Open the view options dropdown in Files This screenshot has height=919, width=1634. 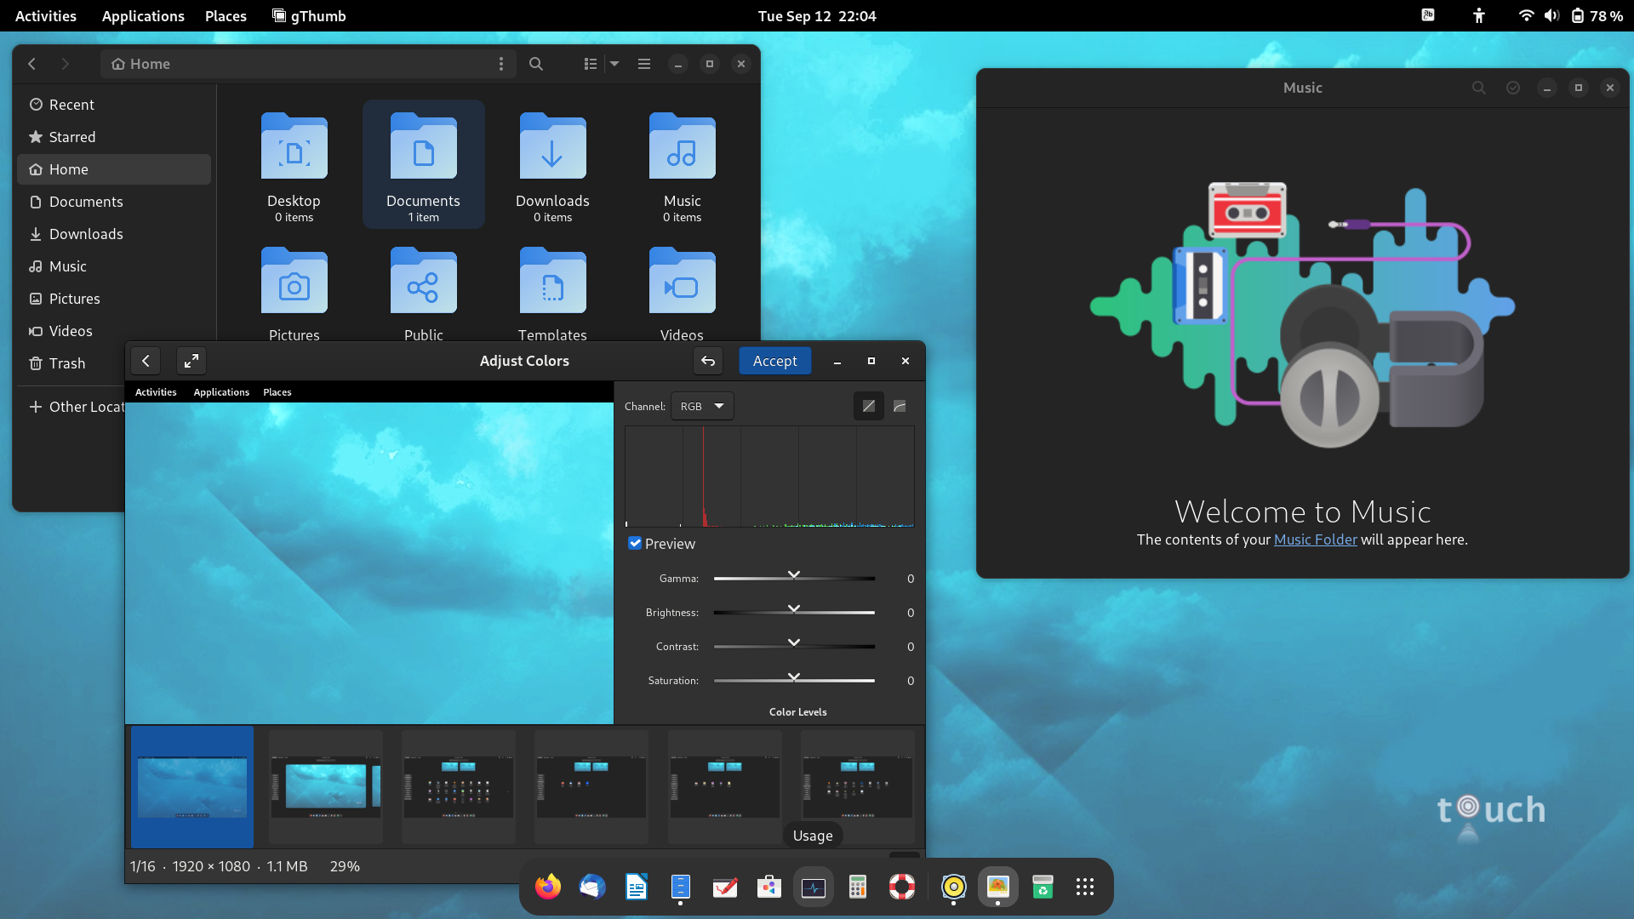pyautogui.click(x=614, y=64)
